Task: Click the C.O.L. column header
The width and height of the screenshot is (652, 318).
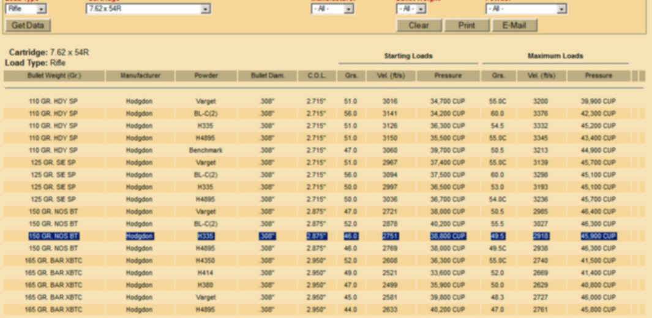Action: (317, 76)
